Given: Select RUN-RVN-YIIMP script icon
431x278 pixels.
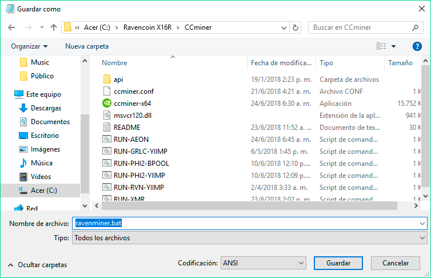Looking at the screenshot, I should click(x=107, y=187).
